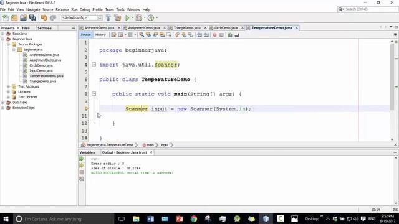Viewport: 399px width, 224px height.
Task: Close the Output BeginnerJava run tab
Action: tap(151, 152)
